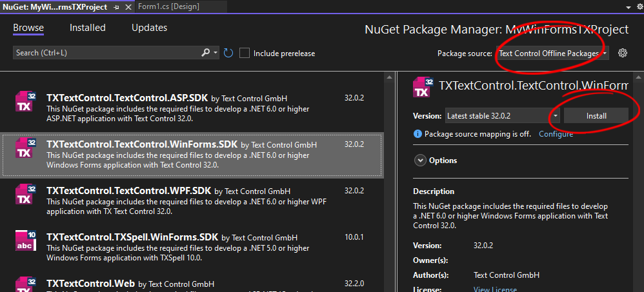Click the Description heading in details

point(434,191)
